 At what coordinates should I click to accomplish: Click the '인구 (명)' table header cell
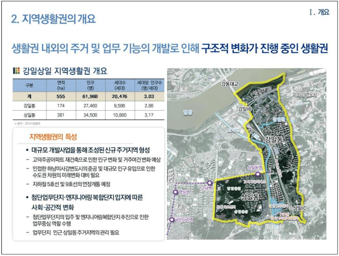(x=90, y=85)
